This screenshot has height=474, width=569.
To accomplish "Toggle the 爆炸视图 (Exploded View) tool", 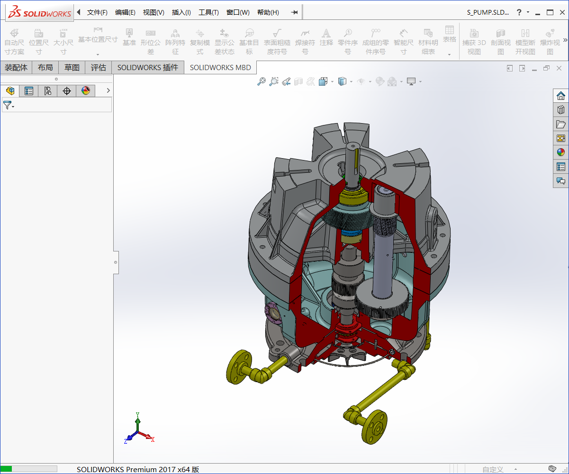I will (550, 41).
